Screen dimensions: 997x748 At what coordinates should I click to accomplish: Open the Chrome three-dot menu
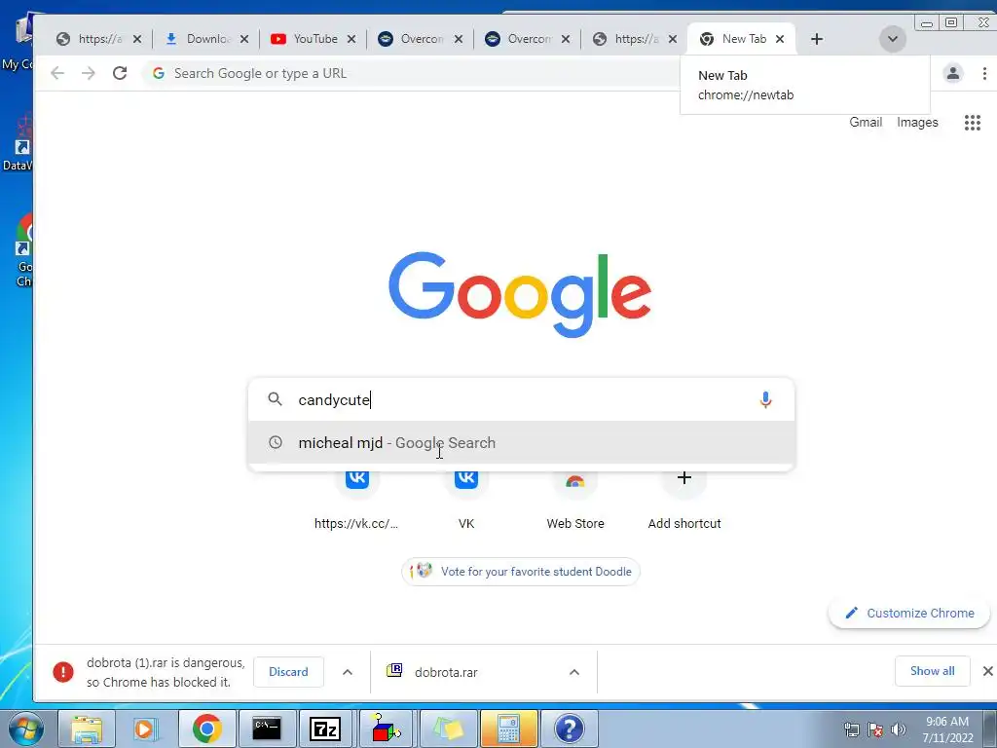[983, 73]
